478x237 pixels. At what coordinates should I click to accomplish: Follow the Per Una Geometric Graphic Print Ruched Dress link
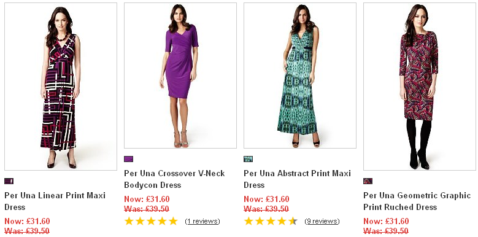pos(417,201)
